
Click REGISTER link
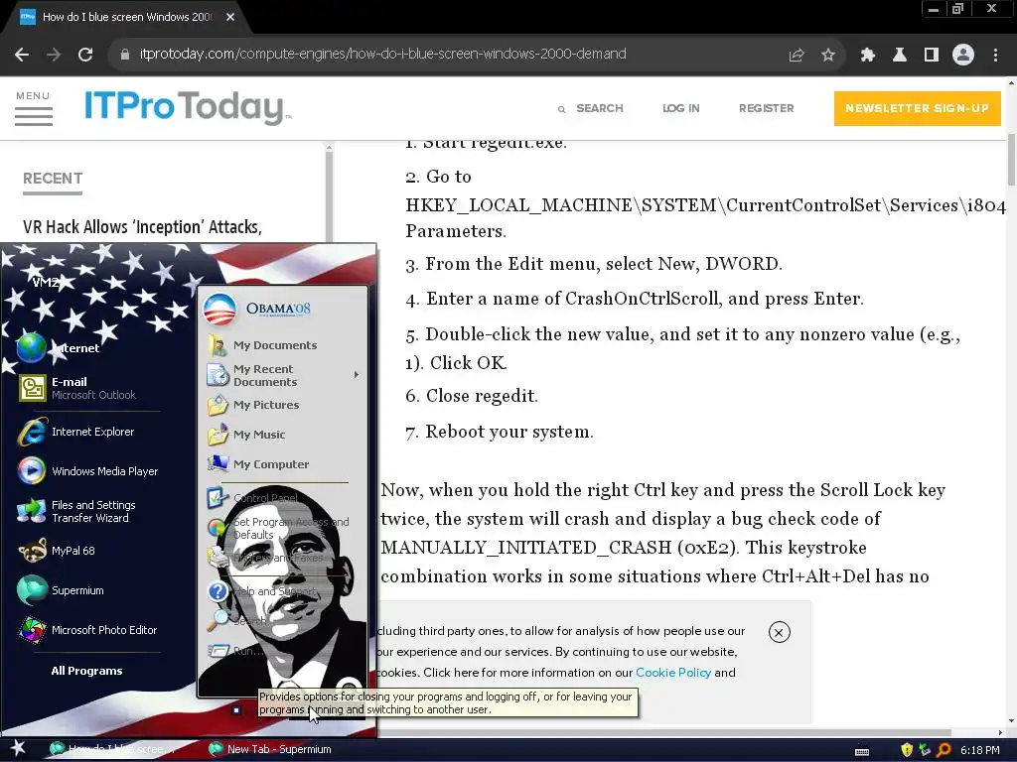pyautogui.click(x=766, y=108)
